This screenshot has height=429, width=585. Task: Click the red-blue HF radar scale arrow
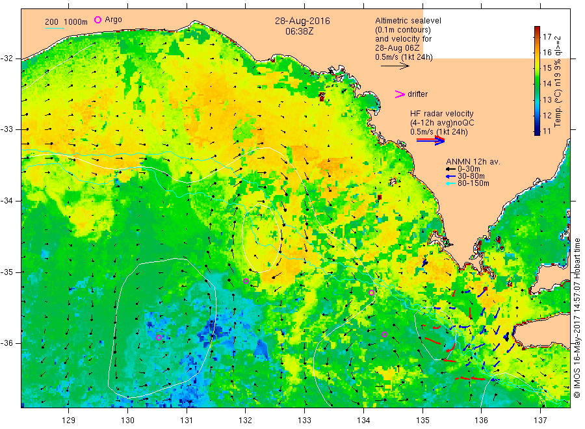(x=430, y=140)
